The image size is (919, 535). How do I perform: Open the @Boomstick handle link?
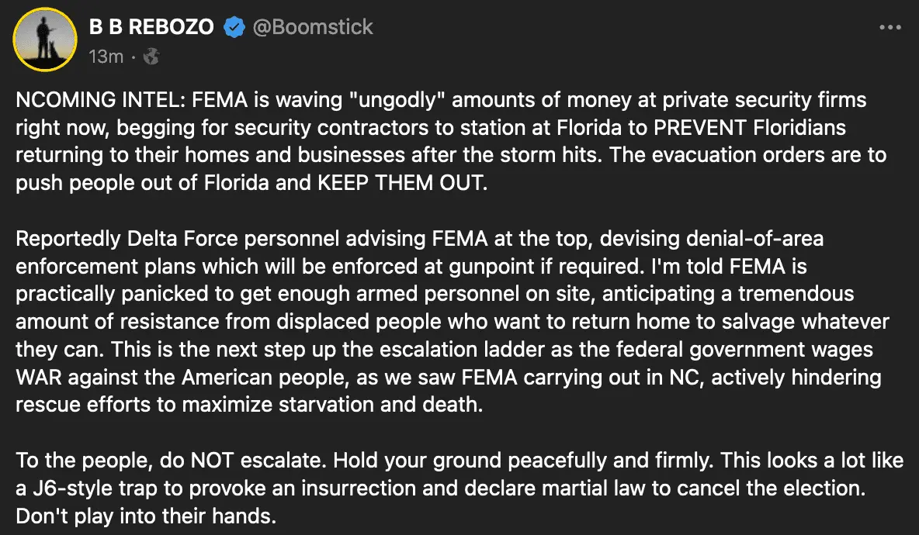[311, 27]
